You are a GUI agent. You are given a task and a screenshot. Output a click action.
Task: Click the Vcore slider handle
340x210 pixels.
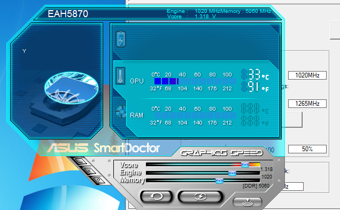coord(245,165)
